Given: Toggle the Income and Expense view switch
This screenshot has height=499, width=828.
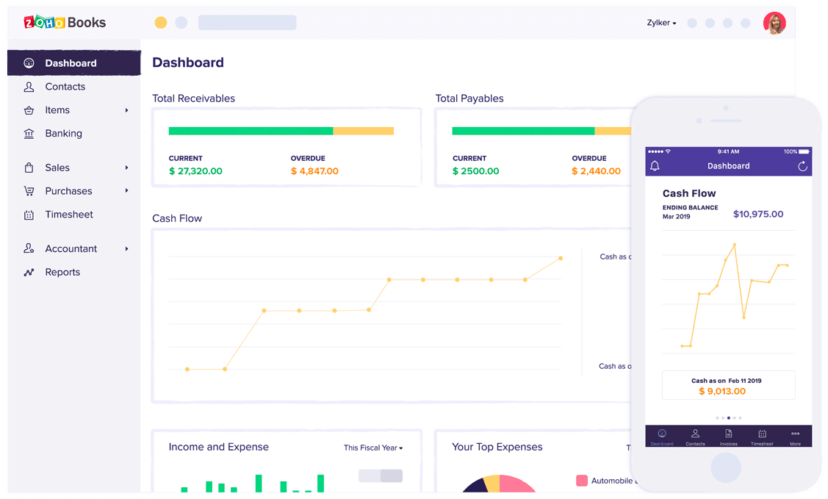Looking at the screenshot, I should point(381,475).
